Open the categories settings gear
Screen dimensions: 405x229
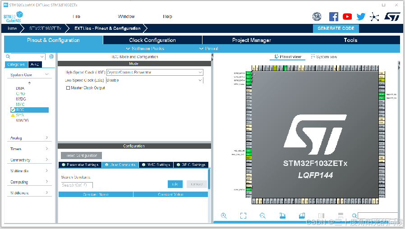click(x=51, y=56)
